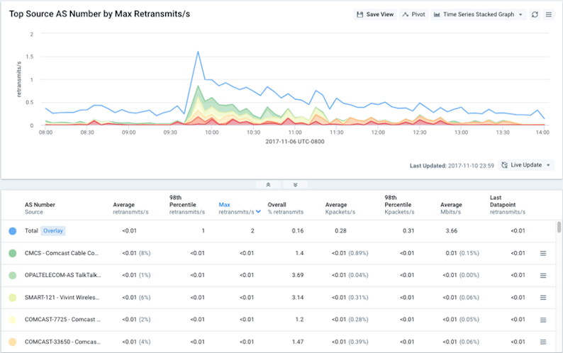The height and width of the screenshot is (353, 563).
Task: Click the refresh icon
Action: pos(535,14)
